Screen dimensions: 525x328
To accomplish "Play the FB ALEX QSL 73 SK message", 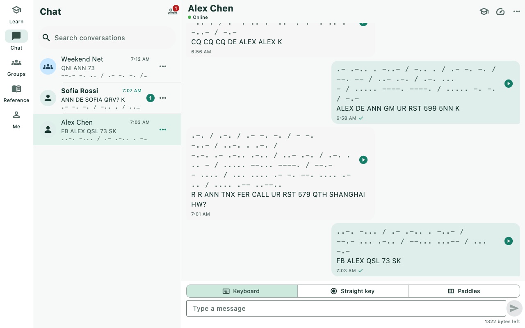I will click(x=509, y=241).
